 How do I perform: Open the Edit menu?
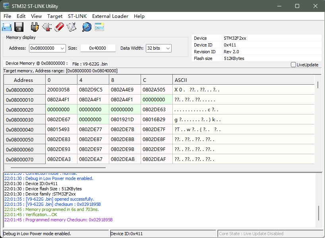21,16
